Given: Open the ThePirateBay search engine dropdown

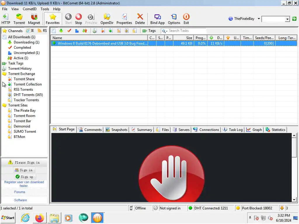Looking at the screenshot, I should (259, 19).
